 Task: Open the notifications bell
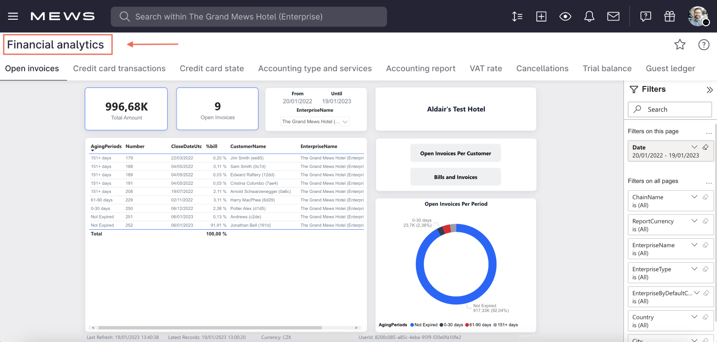coord(589,17)
